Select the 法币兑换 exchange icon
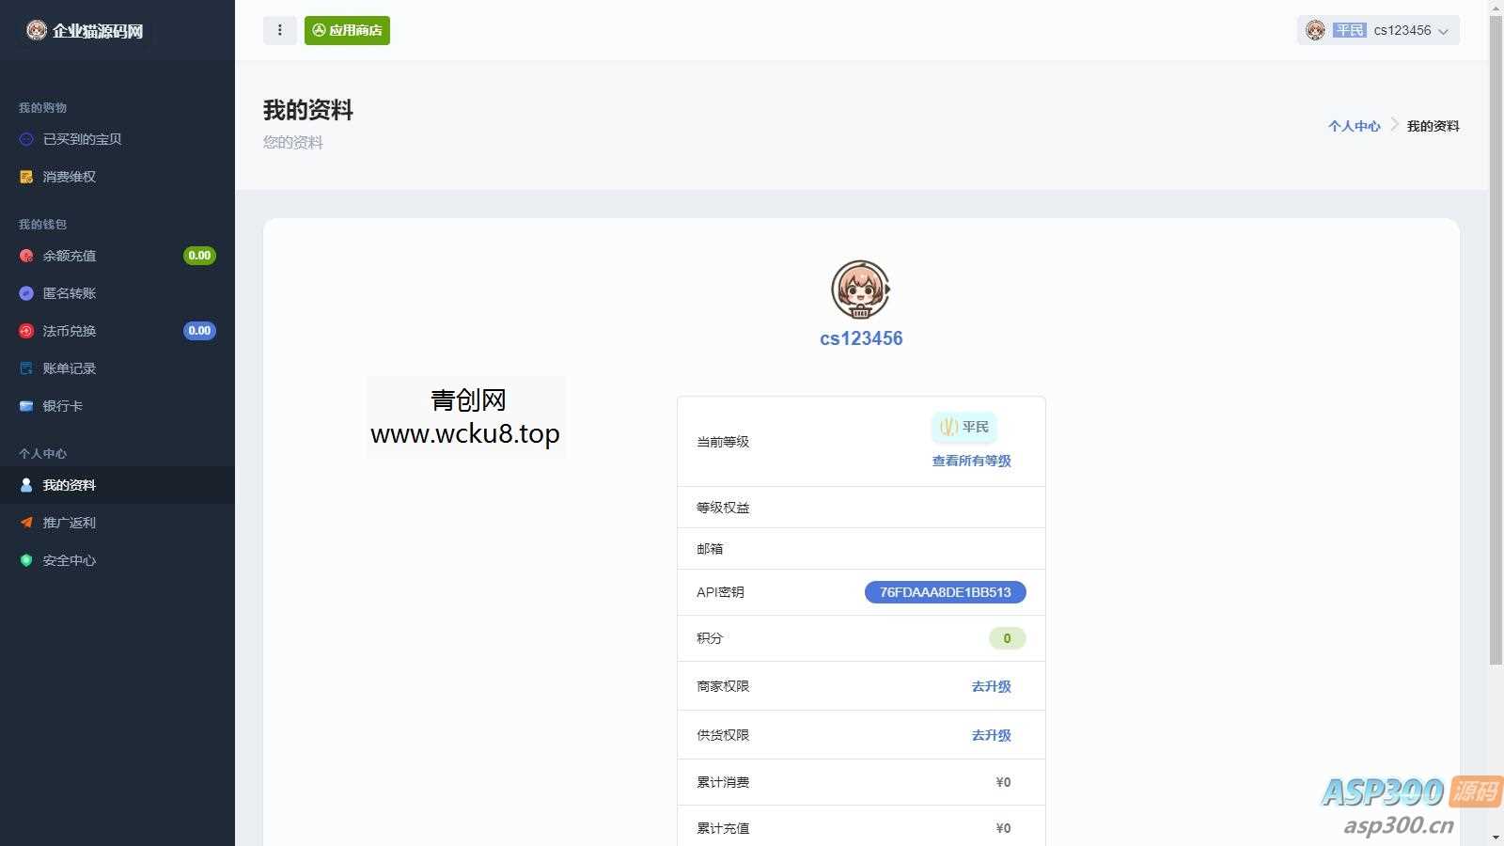 (25, 330)
